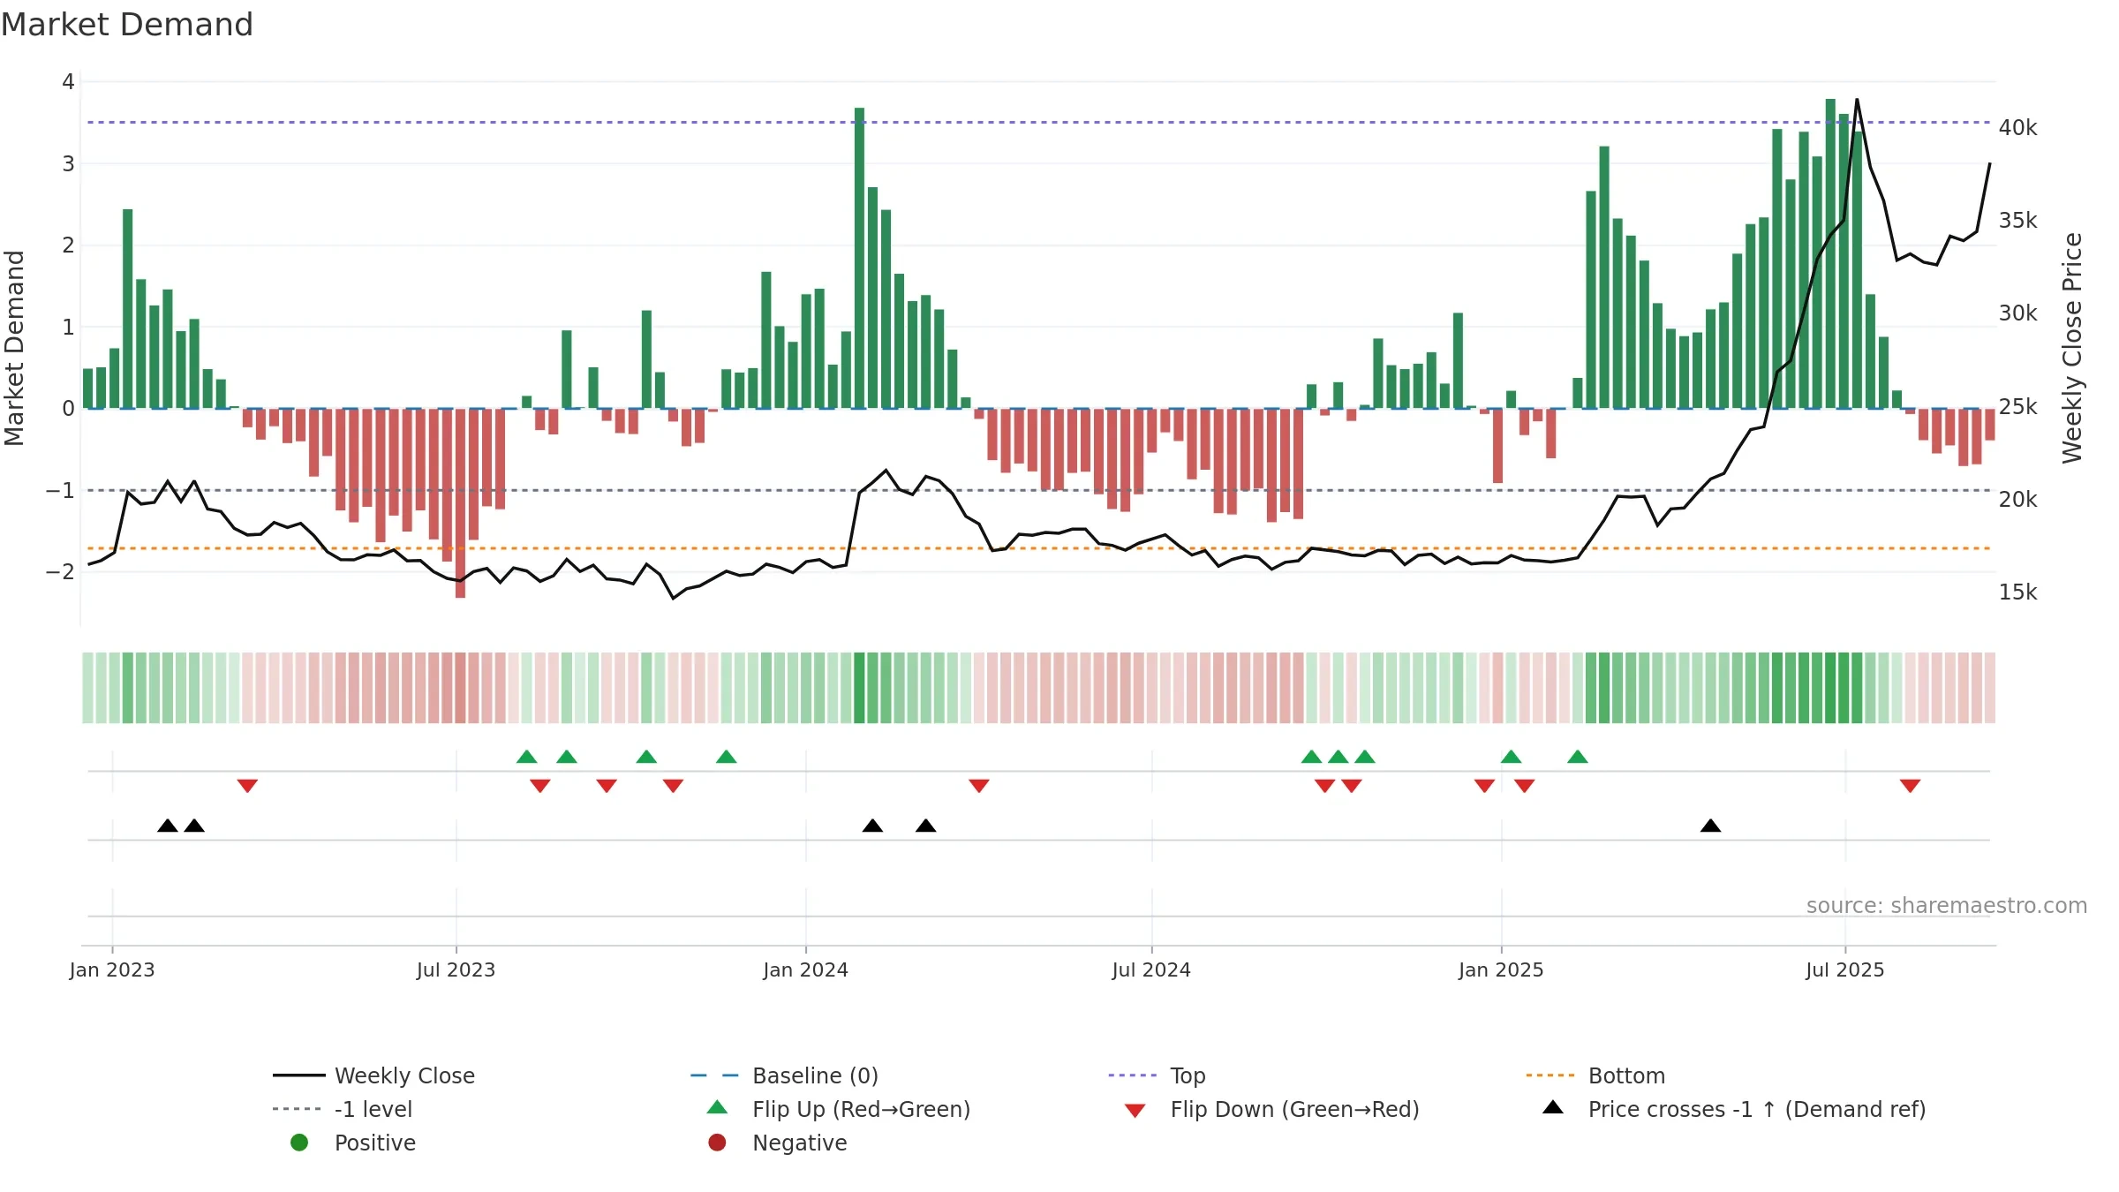
Task: Click the Market Demand y-axis title
Action: [x=14, y=348]
